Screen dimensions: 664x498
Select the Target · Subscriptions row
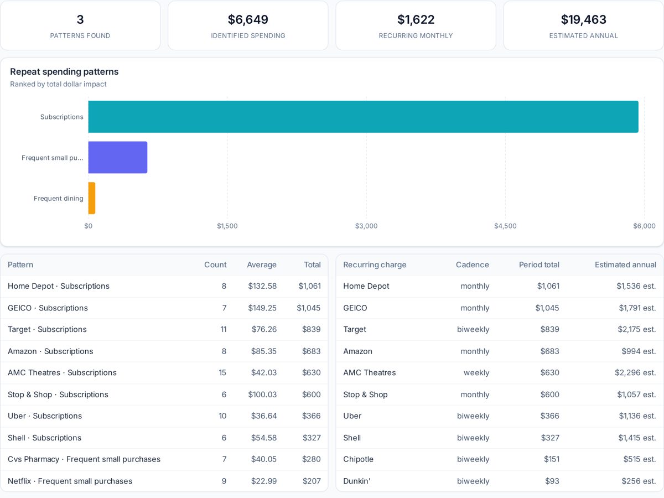click(x=164, y=329)
